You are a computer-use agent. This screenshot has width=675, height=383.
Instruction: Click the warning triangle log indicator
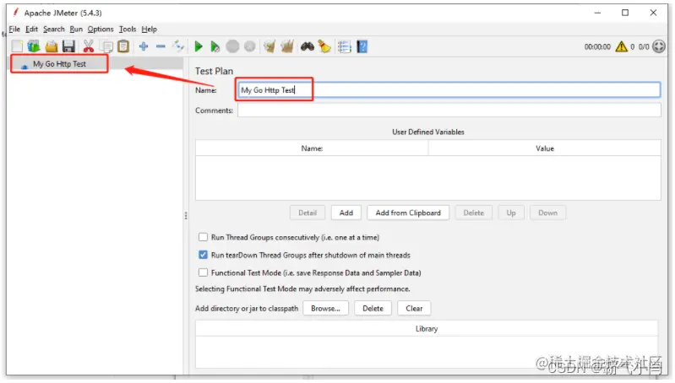(x=621, y=46)
